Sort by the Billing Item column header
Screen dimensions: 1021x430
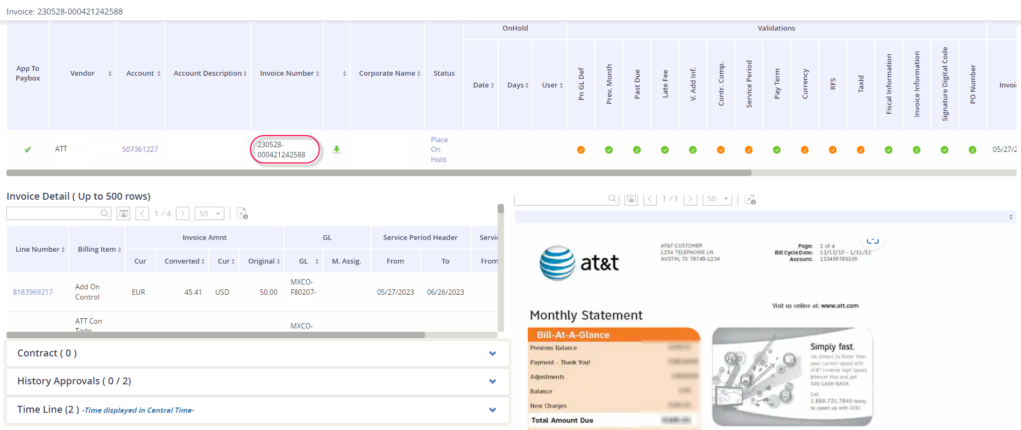pos(97,250)
